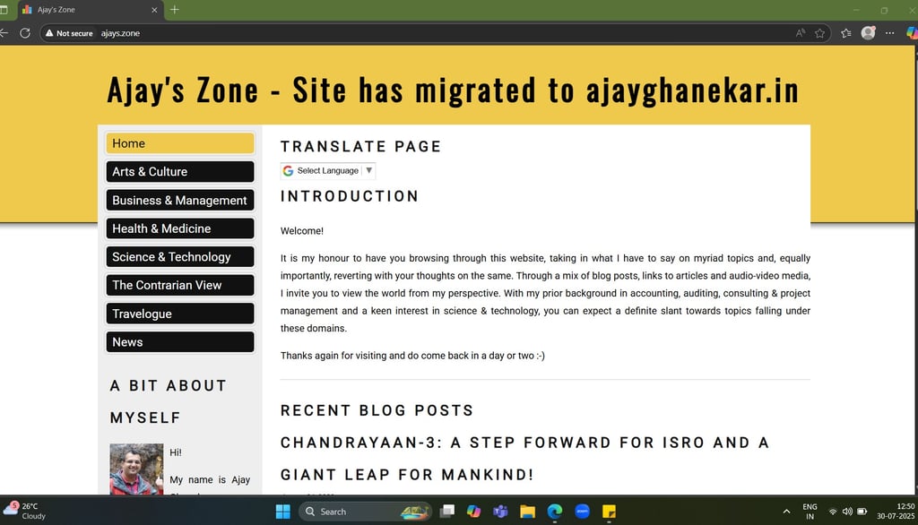This screenshot has width=918, height=525.
Task: Open Task View on the taskbar
Action: coord(447,512)
